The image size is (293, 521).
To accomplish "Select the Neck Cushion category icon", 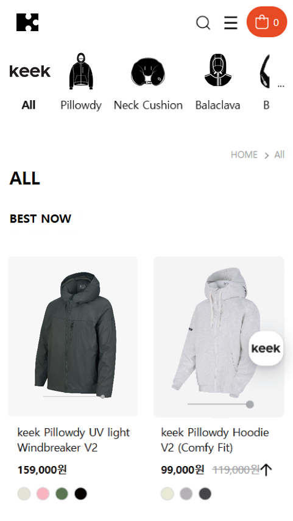I will click(148, 72).
